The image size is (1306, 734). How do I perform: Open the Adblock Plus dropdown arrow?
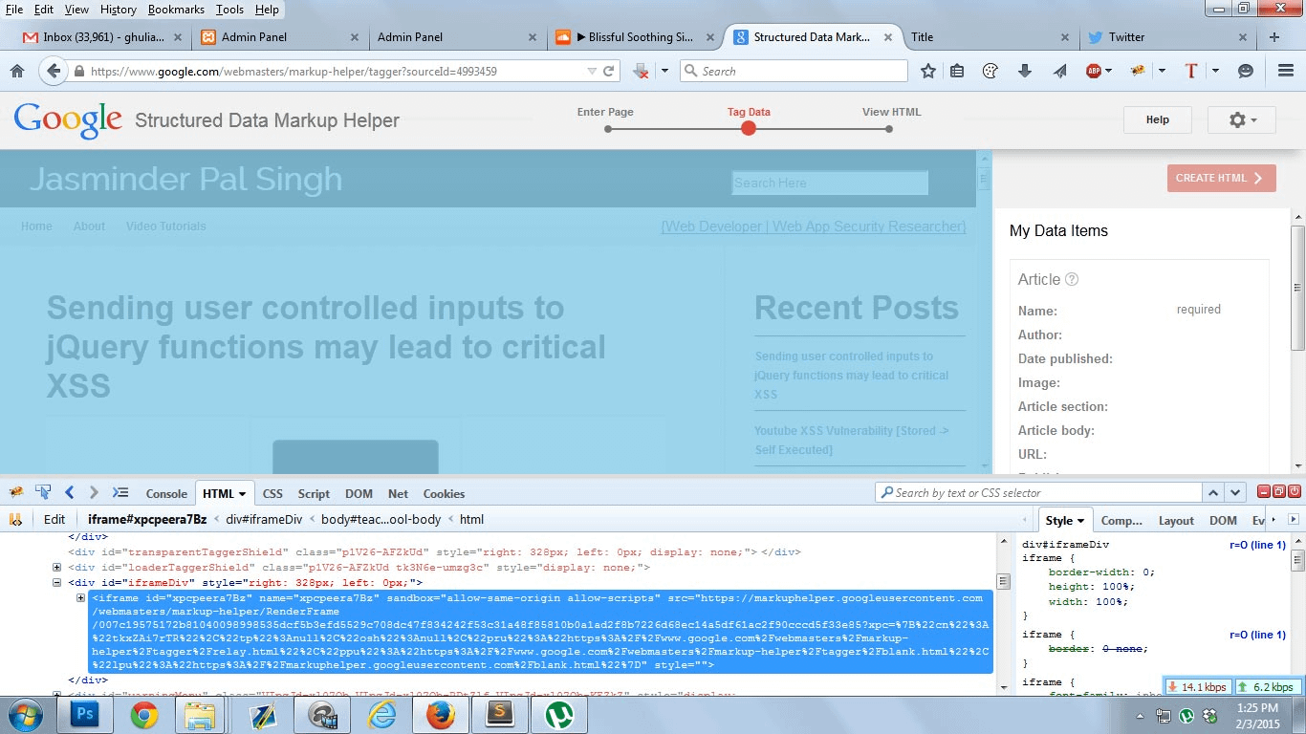(x=1108, y=71)
